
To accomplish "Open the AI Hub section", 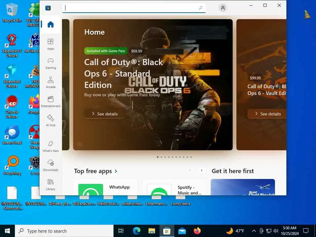I will (51, 121).
